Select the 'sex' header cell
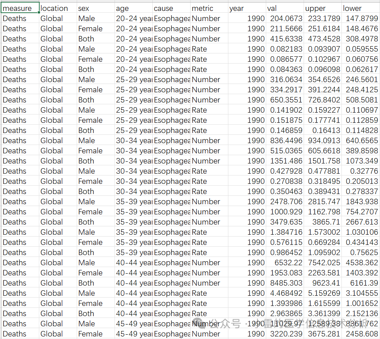Viewport: 380px width, 339px height. [x=96, y=8]
